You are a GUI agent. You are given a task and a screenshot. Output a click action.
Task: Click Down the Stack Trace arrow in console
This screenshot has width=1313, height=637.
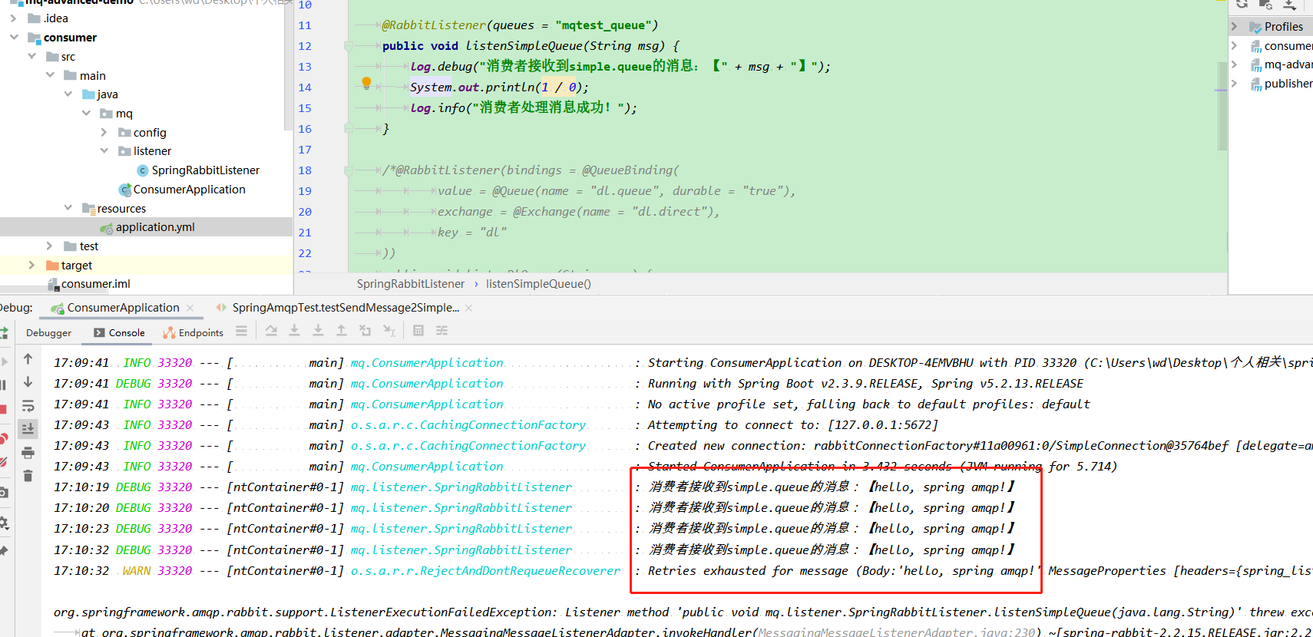(28, 381)
